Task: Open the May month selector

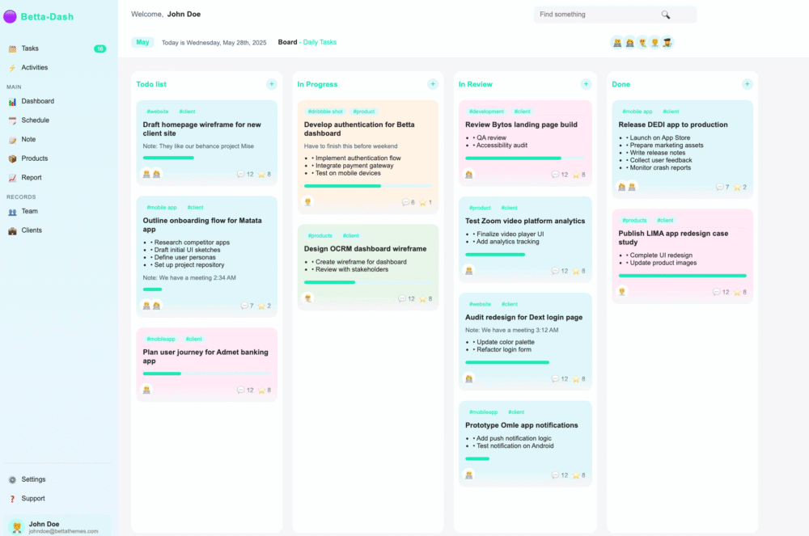Action: (142, 41)
